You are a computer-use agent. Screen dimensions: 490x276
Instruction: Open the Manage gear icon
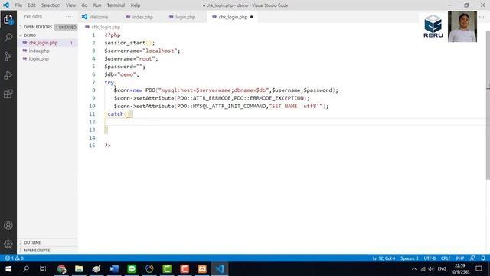coord(8,244)
